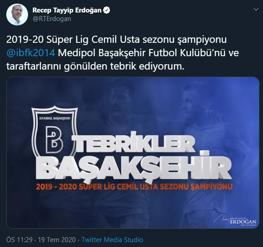The height and width of the screenshot is (247, 263).
Task: Click the orange 2019 - 2020 Süper Lig caption
Action: tap(134, 187)
